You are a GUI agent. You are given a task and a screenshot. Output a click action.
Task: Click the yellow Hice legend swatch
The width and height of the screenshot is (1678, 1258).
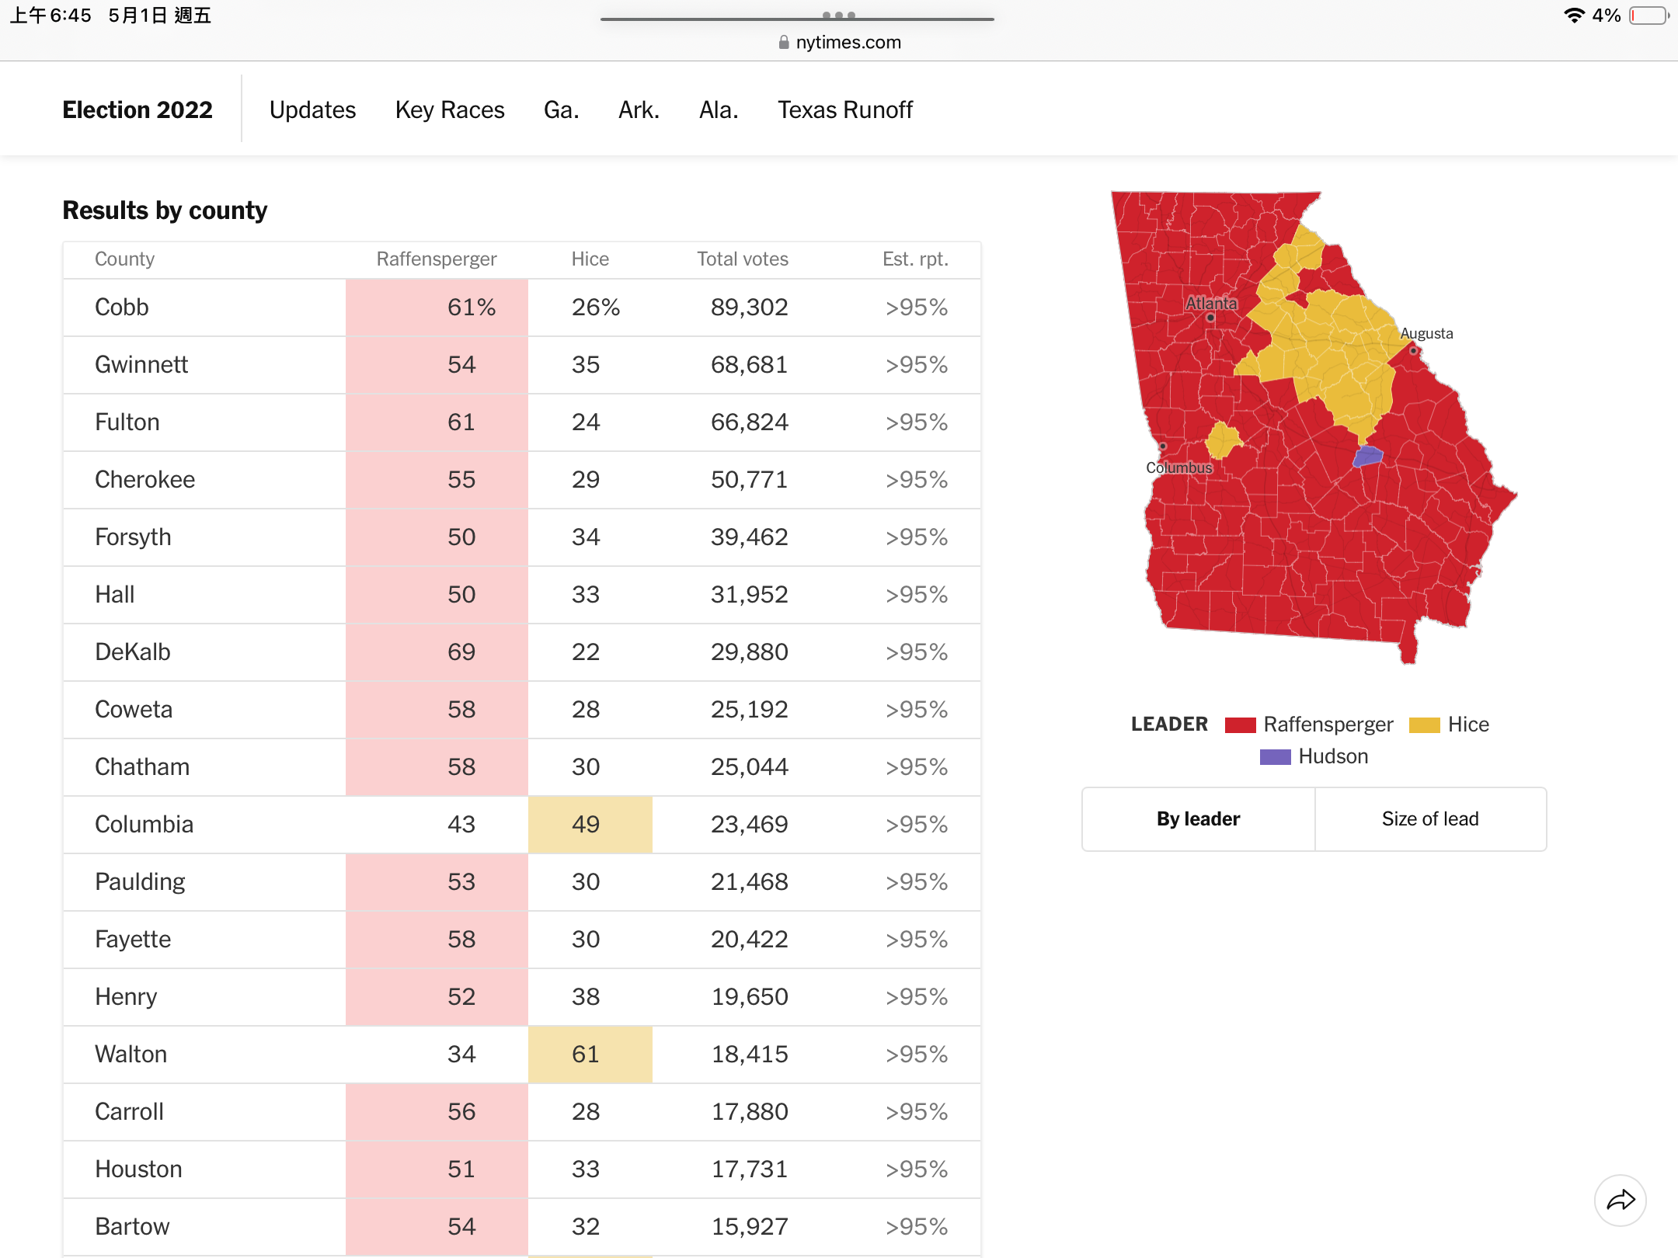point(1425,725)
